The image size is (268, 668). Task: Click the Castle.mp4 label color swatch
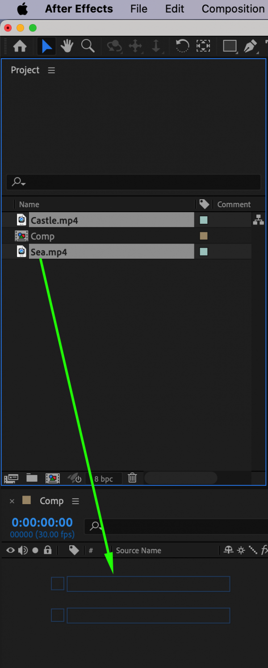coord(204,220)
